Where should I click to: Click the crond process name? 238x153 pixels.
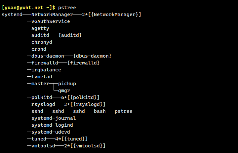(39, 49)
